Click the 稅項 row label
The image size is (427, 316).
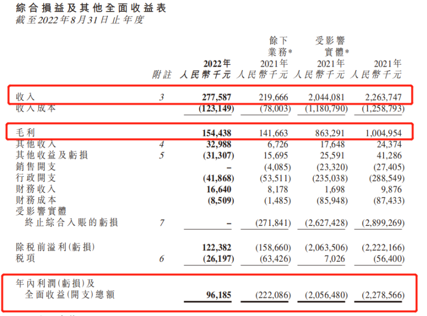point(25,258)
